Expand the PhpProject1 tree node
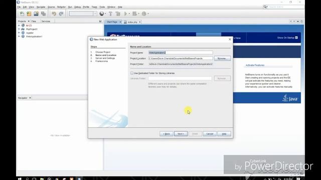 [x=19, y=29]
